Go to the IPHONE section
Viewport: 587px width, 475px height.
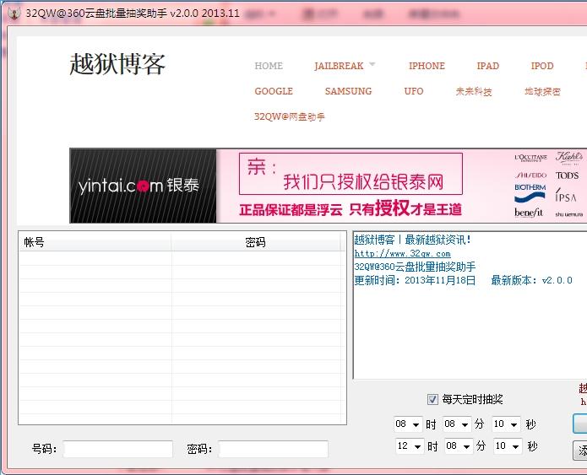(427, 66)
